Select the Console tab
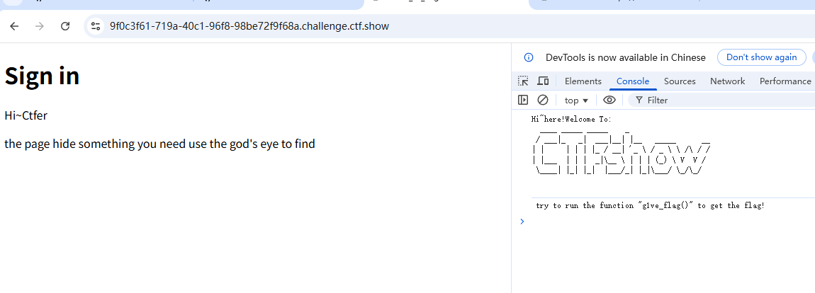Image resolution: width=815 pixels, height=293 pixels. click(x=633, y=81)
